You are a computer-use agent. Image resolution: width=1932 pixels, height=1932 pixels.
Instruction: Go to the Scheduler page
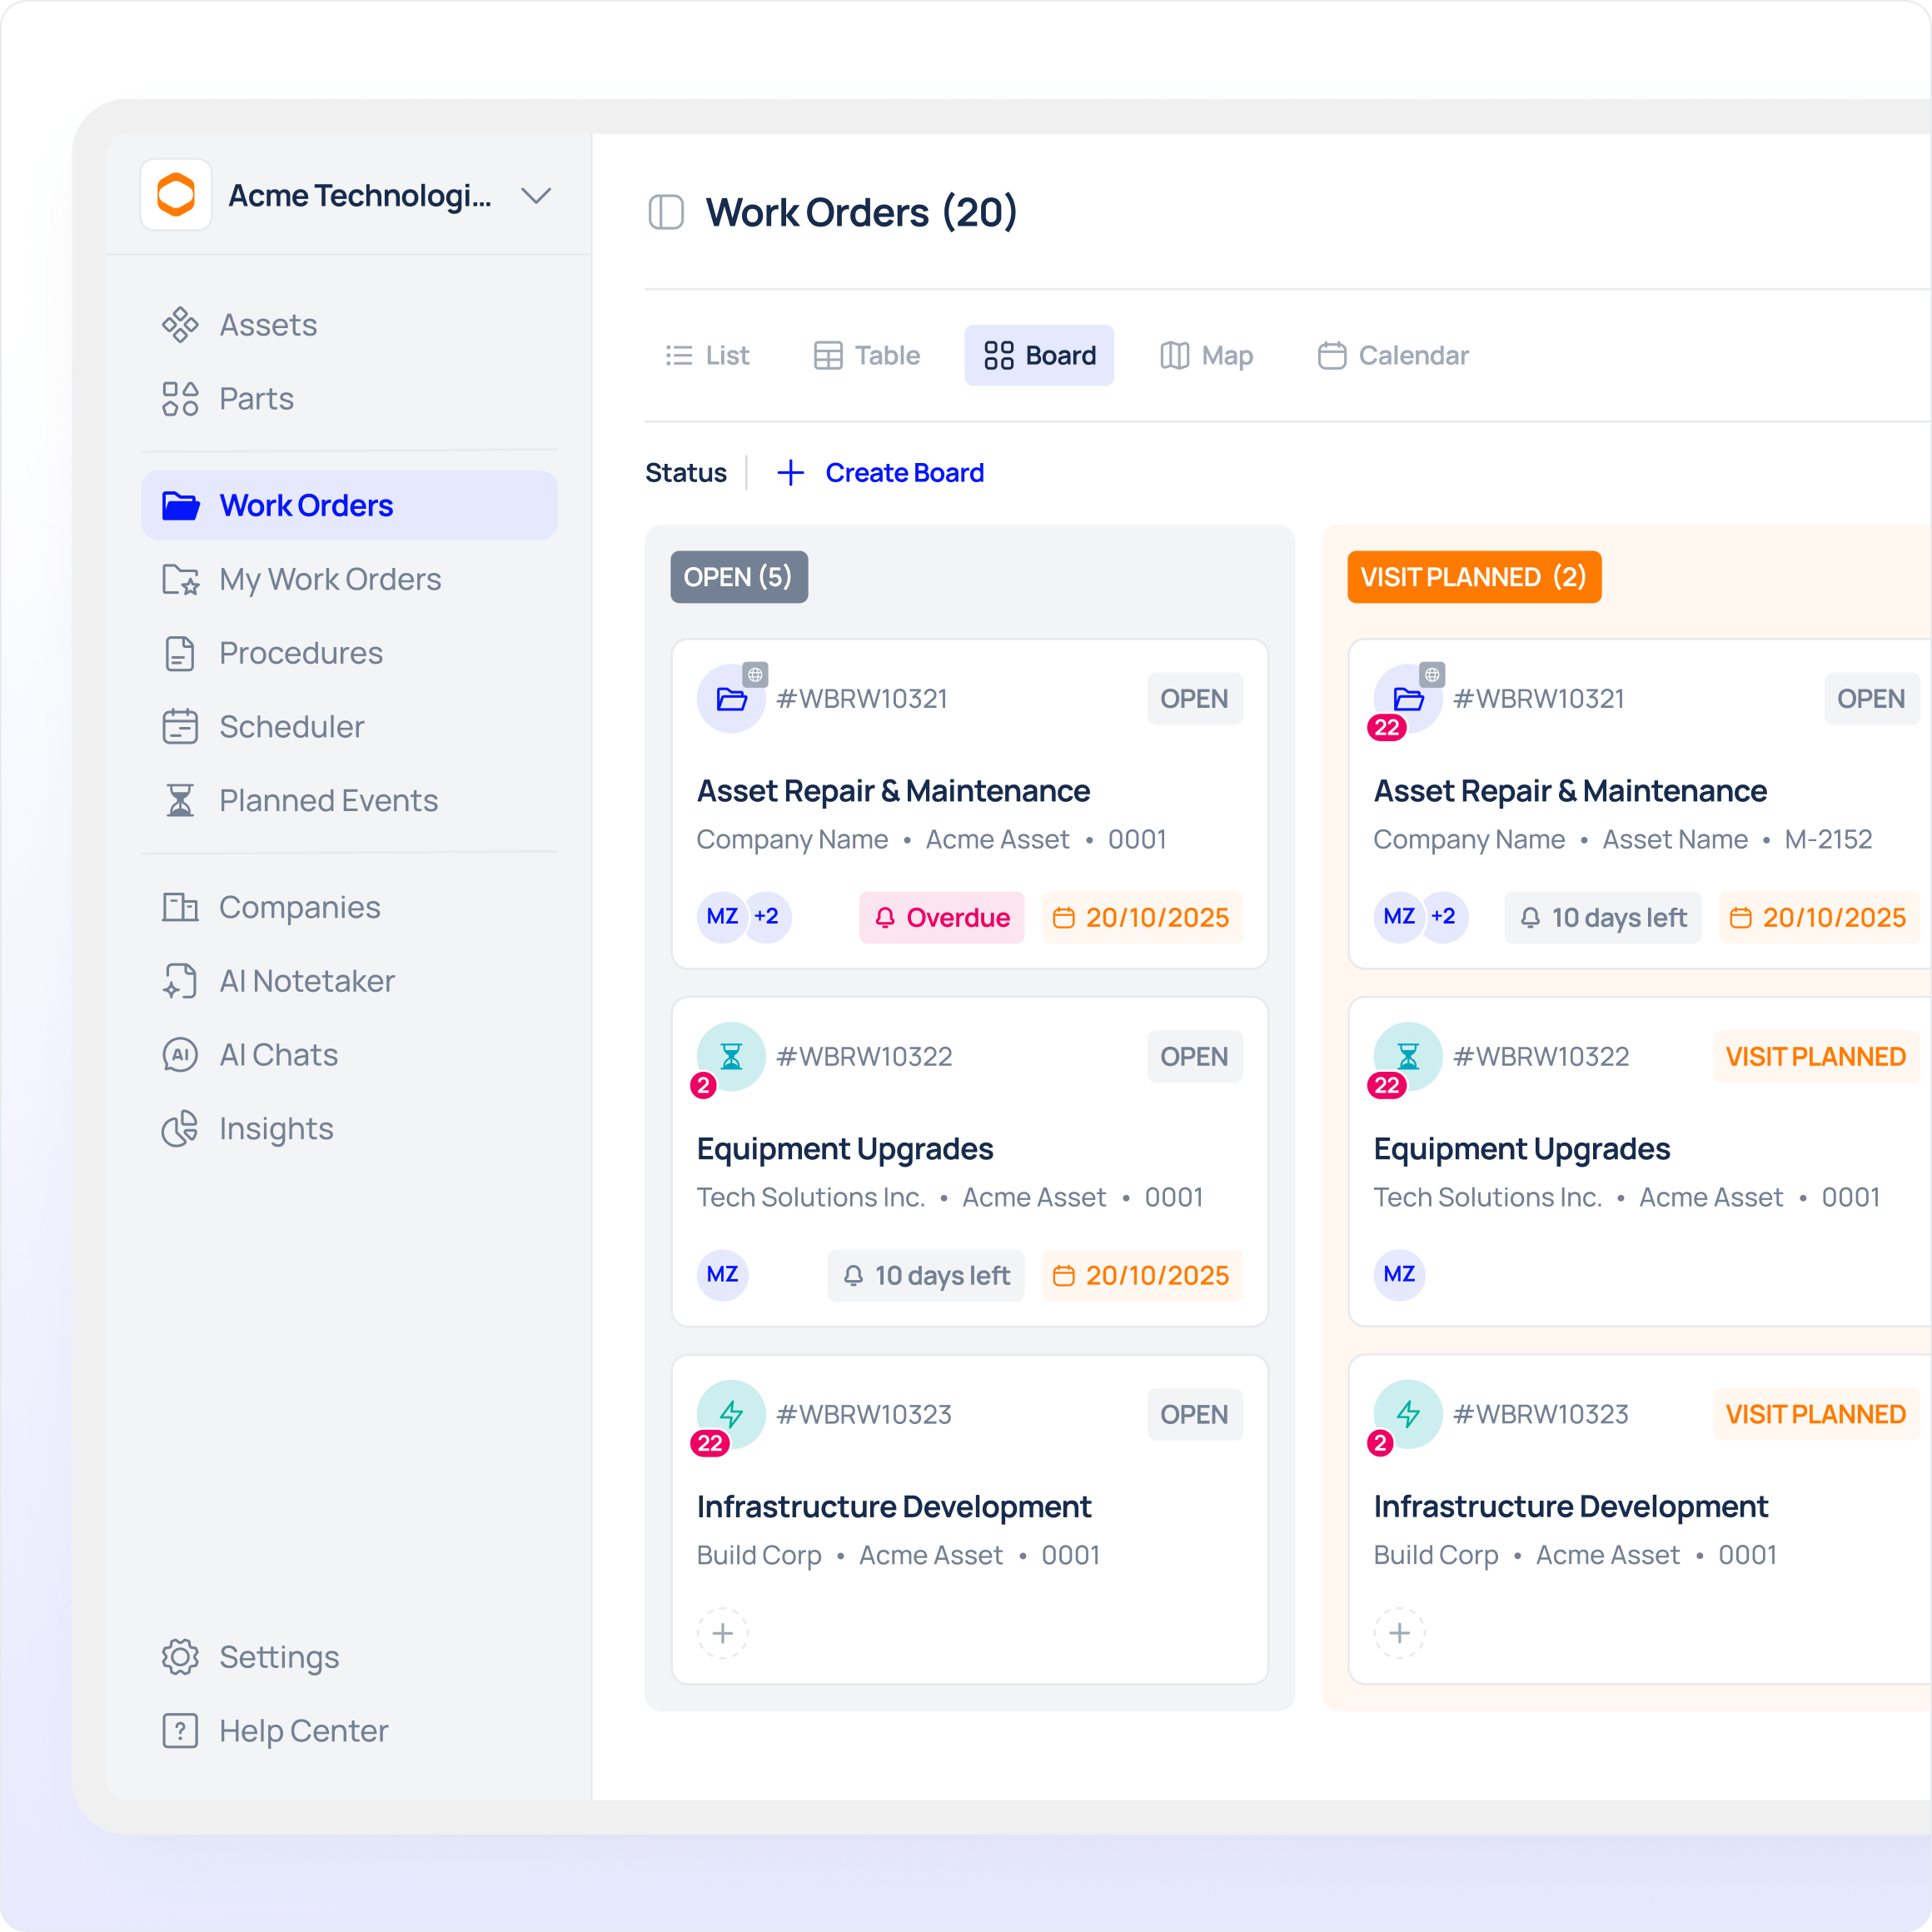(x=291, y=727)
